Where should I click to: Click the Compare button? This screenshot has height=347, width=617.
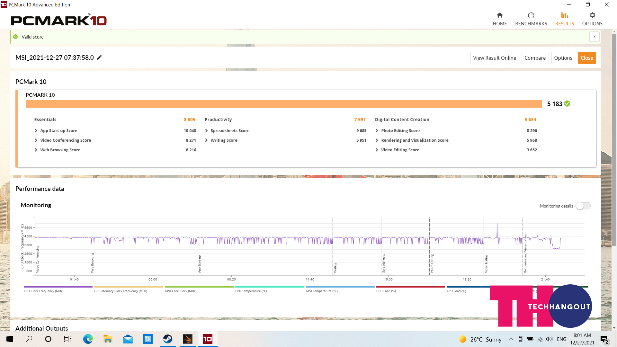[535, 58]
